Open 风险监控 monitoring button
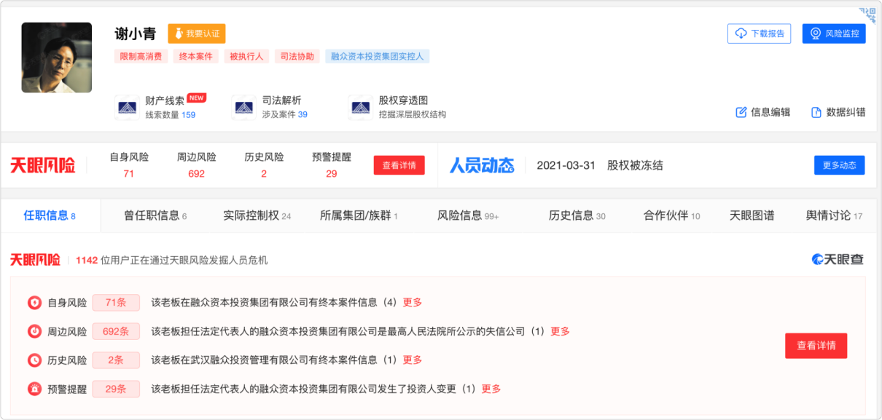Image resolution: width=882 pixels, height=420 pixels. pos(834,33)
